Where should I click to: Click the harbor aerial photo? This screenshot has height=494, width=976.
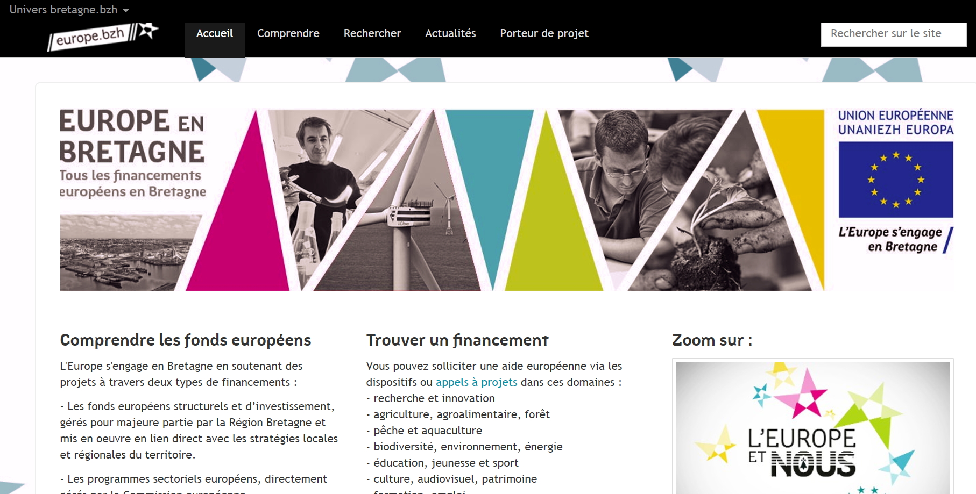tap(124, 253)
